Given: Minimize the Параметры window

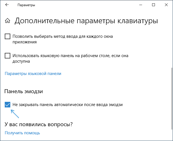Looking at the screenshot, I should pyautogui.click(x=141, y=5).
